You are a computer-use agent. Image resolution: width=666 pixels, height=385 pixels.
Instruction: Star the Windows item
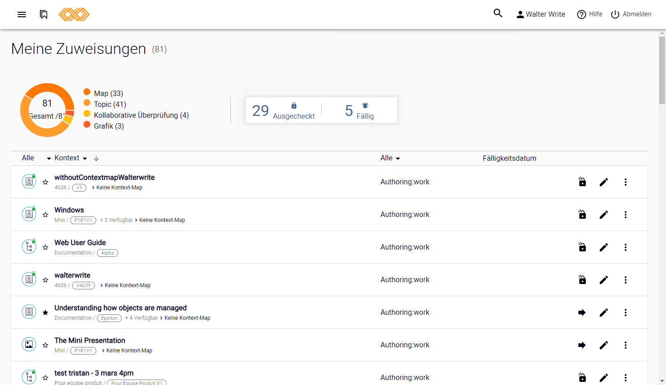(x=45, y=215)
